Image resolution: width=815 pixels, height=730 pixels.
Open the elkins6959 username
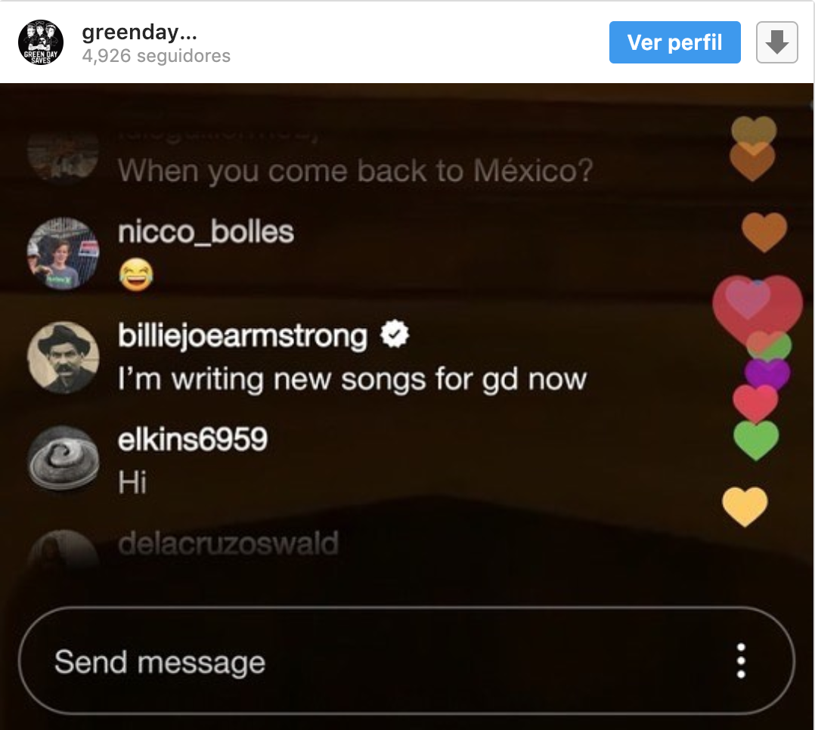tap(193, 440)
